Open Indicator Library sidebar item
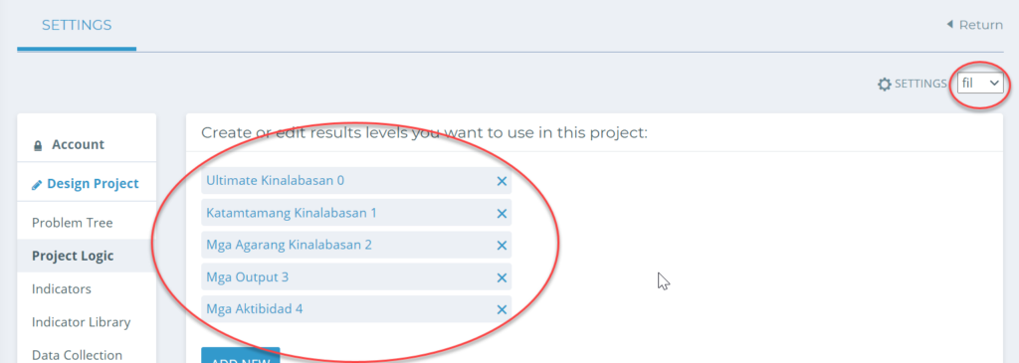Viewport: 1019px width, 363px height. [x=82, y=322]
